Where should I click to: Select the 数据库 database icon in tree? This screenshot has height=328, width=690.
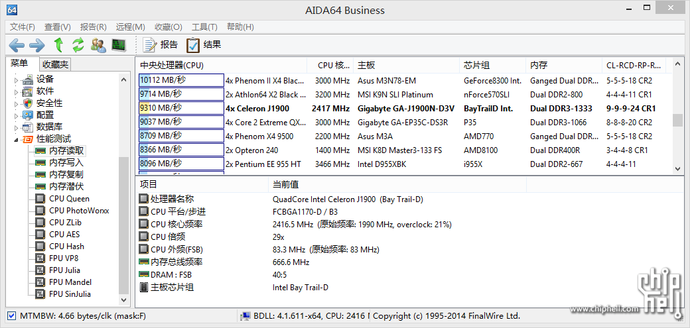pos(28,127)
